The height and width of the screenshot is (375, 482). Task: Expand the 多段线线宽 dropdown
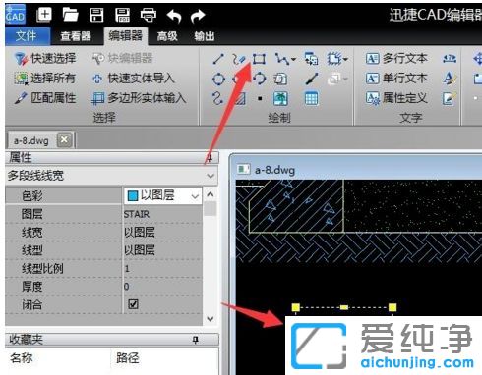click(x=211, y=176)
